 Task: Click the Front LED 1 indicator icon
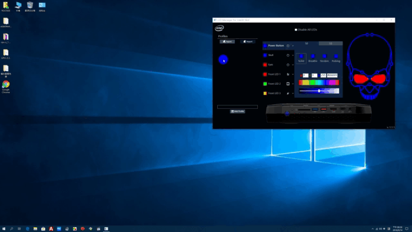coord(288,74)
